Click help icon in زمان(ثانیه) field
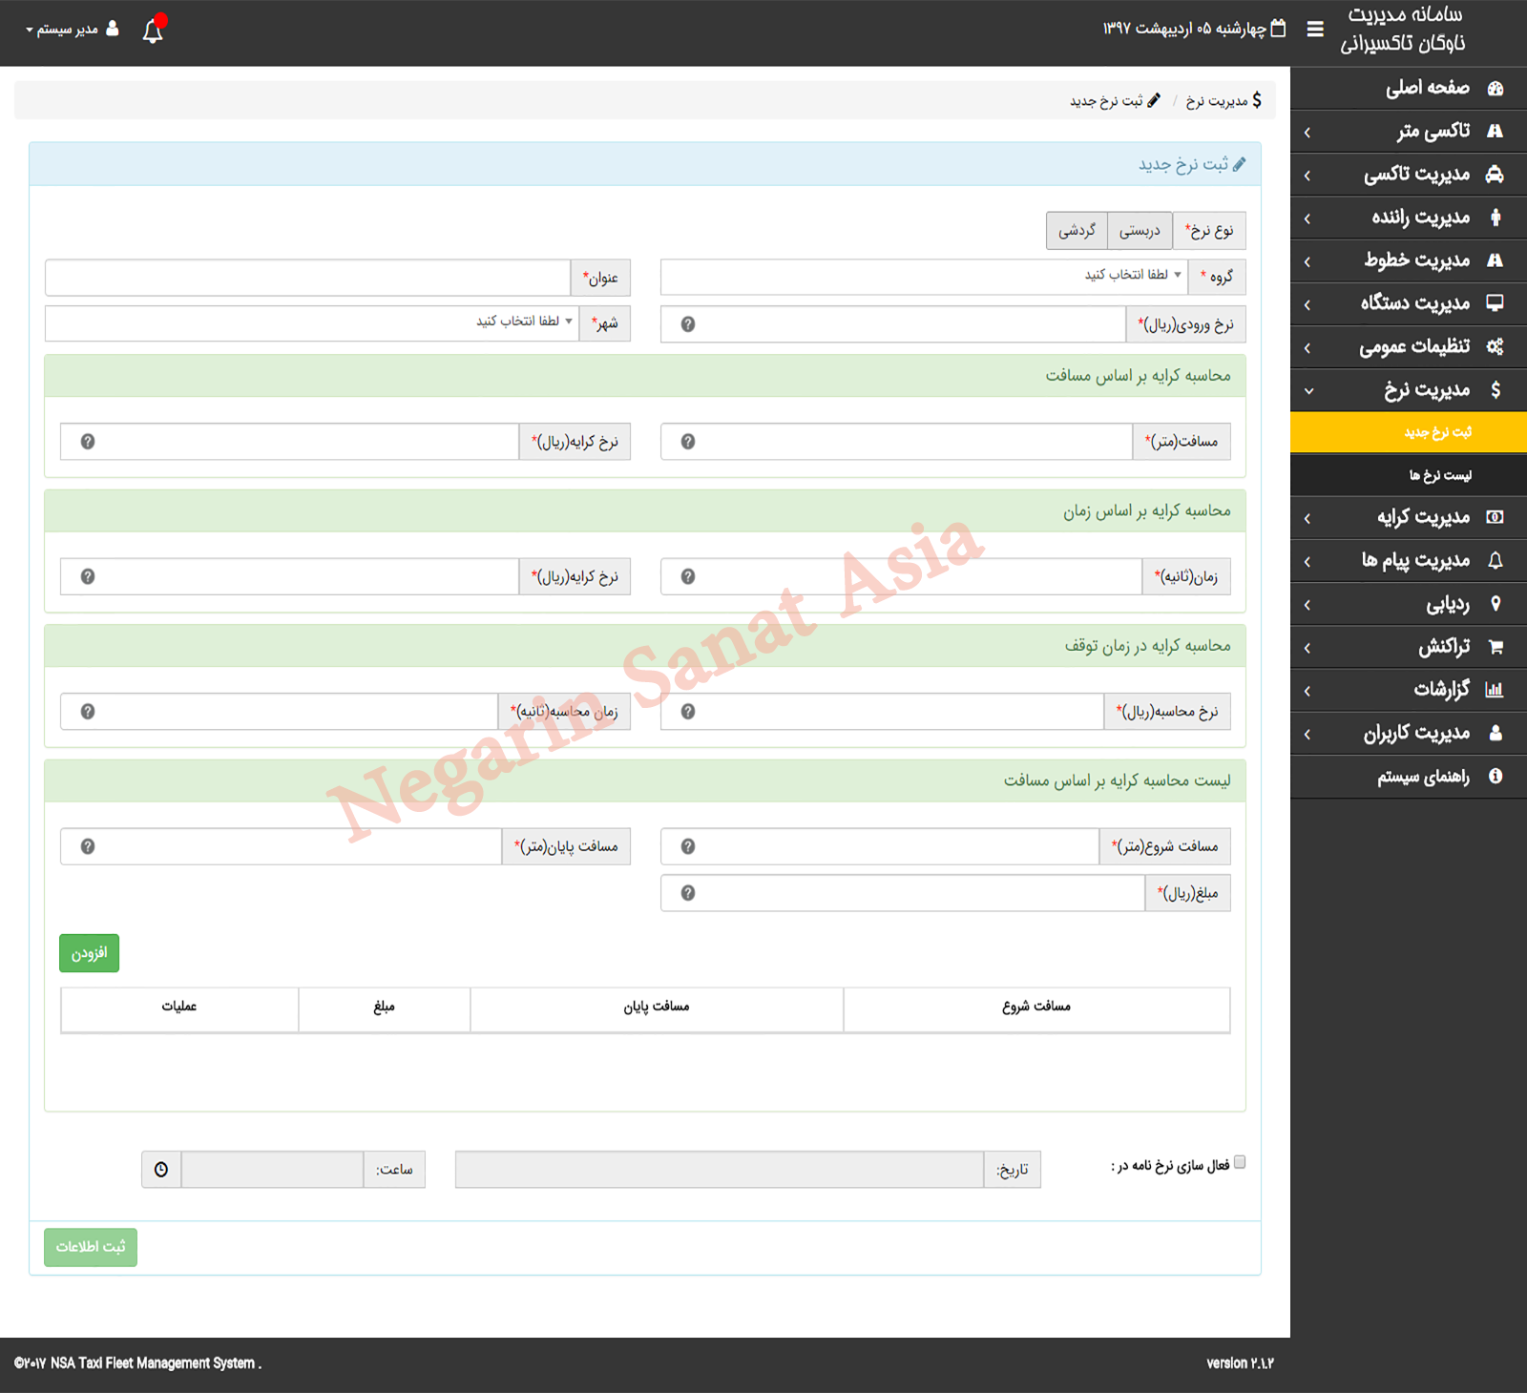This screenshot has width=1527, height=1393. click(688, 577)
